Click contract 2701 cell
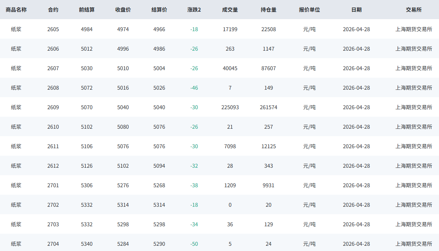This screenshot has height=251, width=439. (53, 185)
